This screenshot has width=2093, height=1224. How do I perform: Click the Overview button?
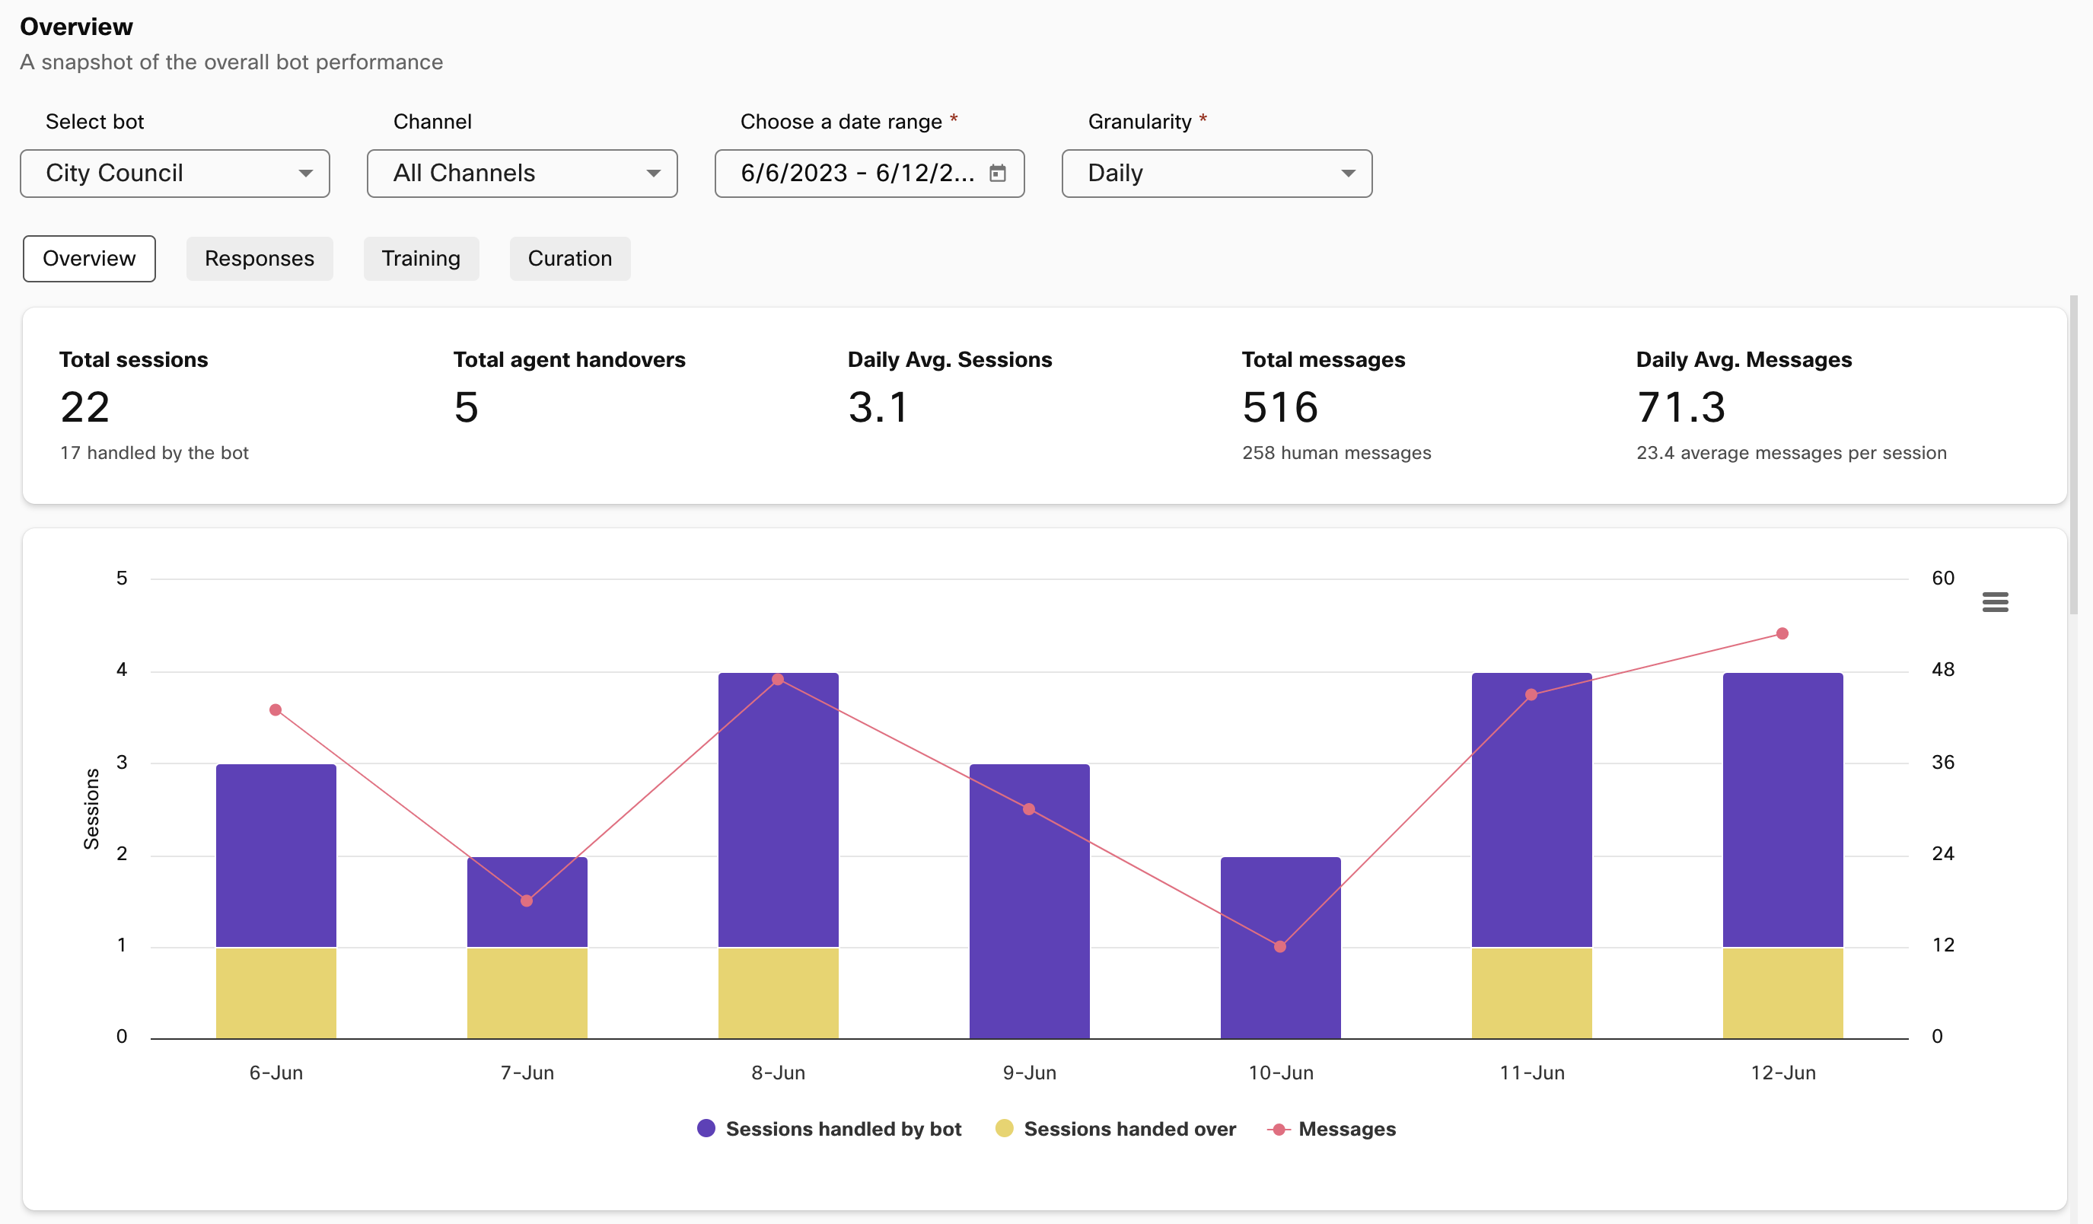pos(91,258)
